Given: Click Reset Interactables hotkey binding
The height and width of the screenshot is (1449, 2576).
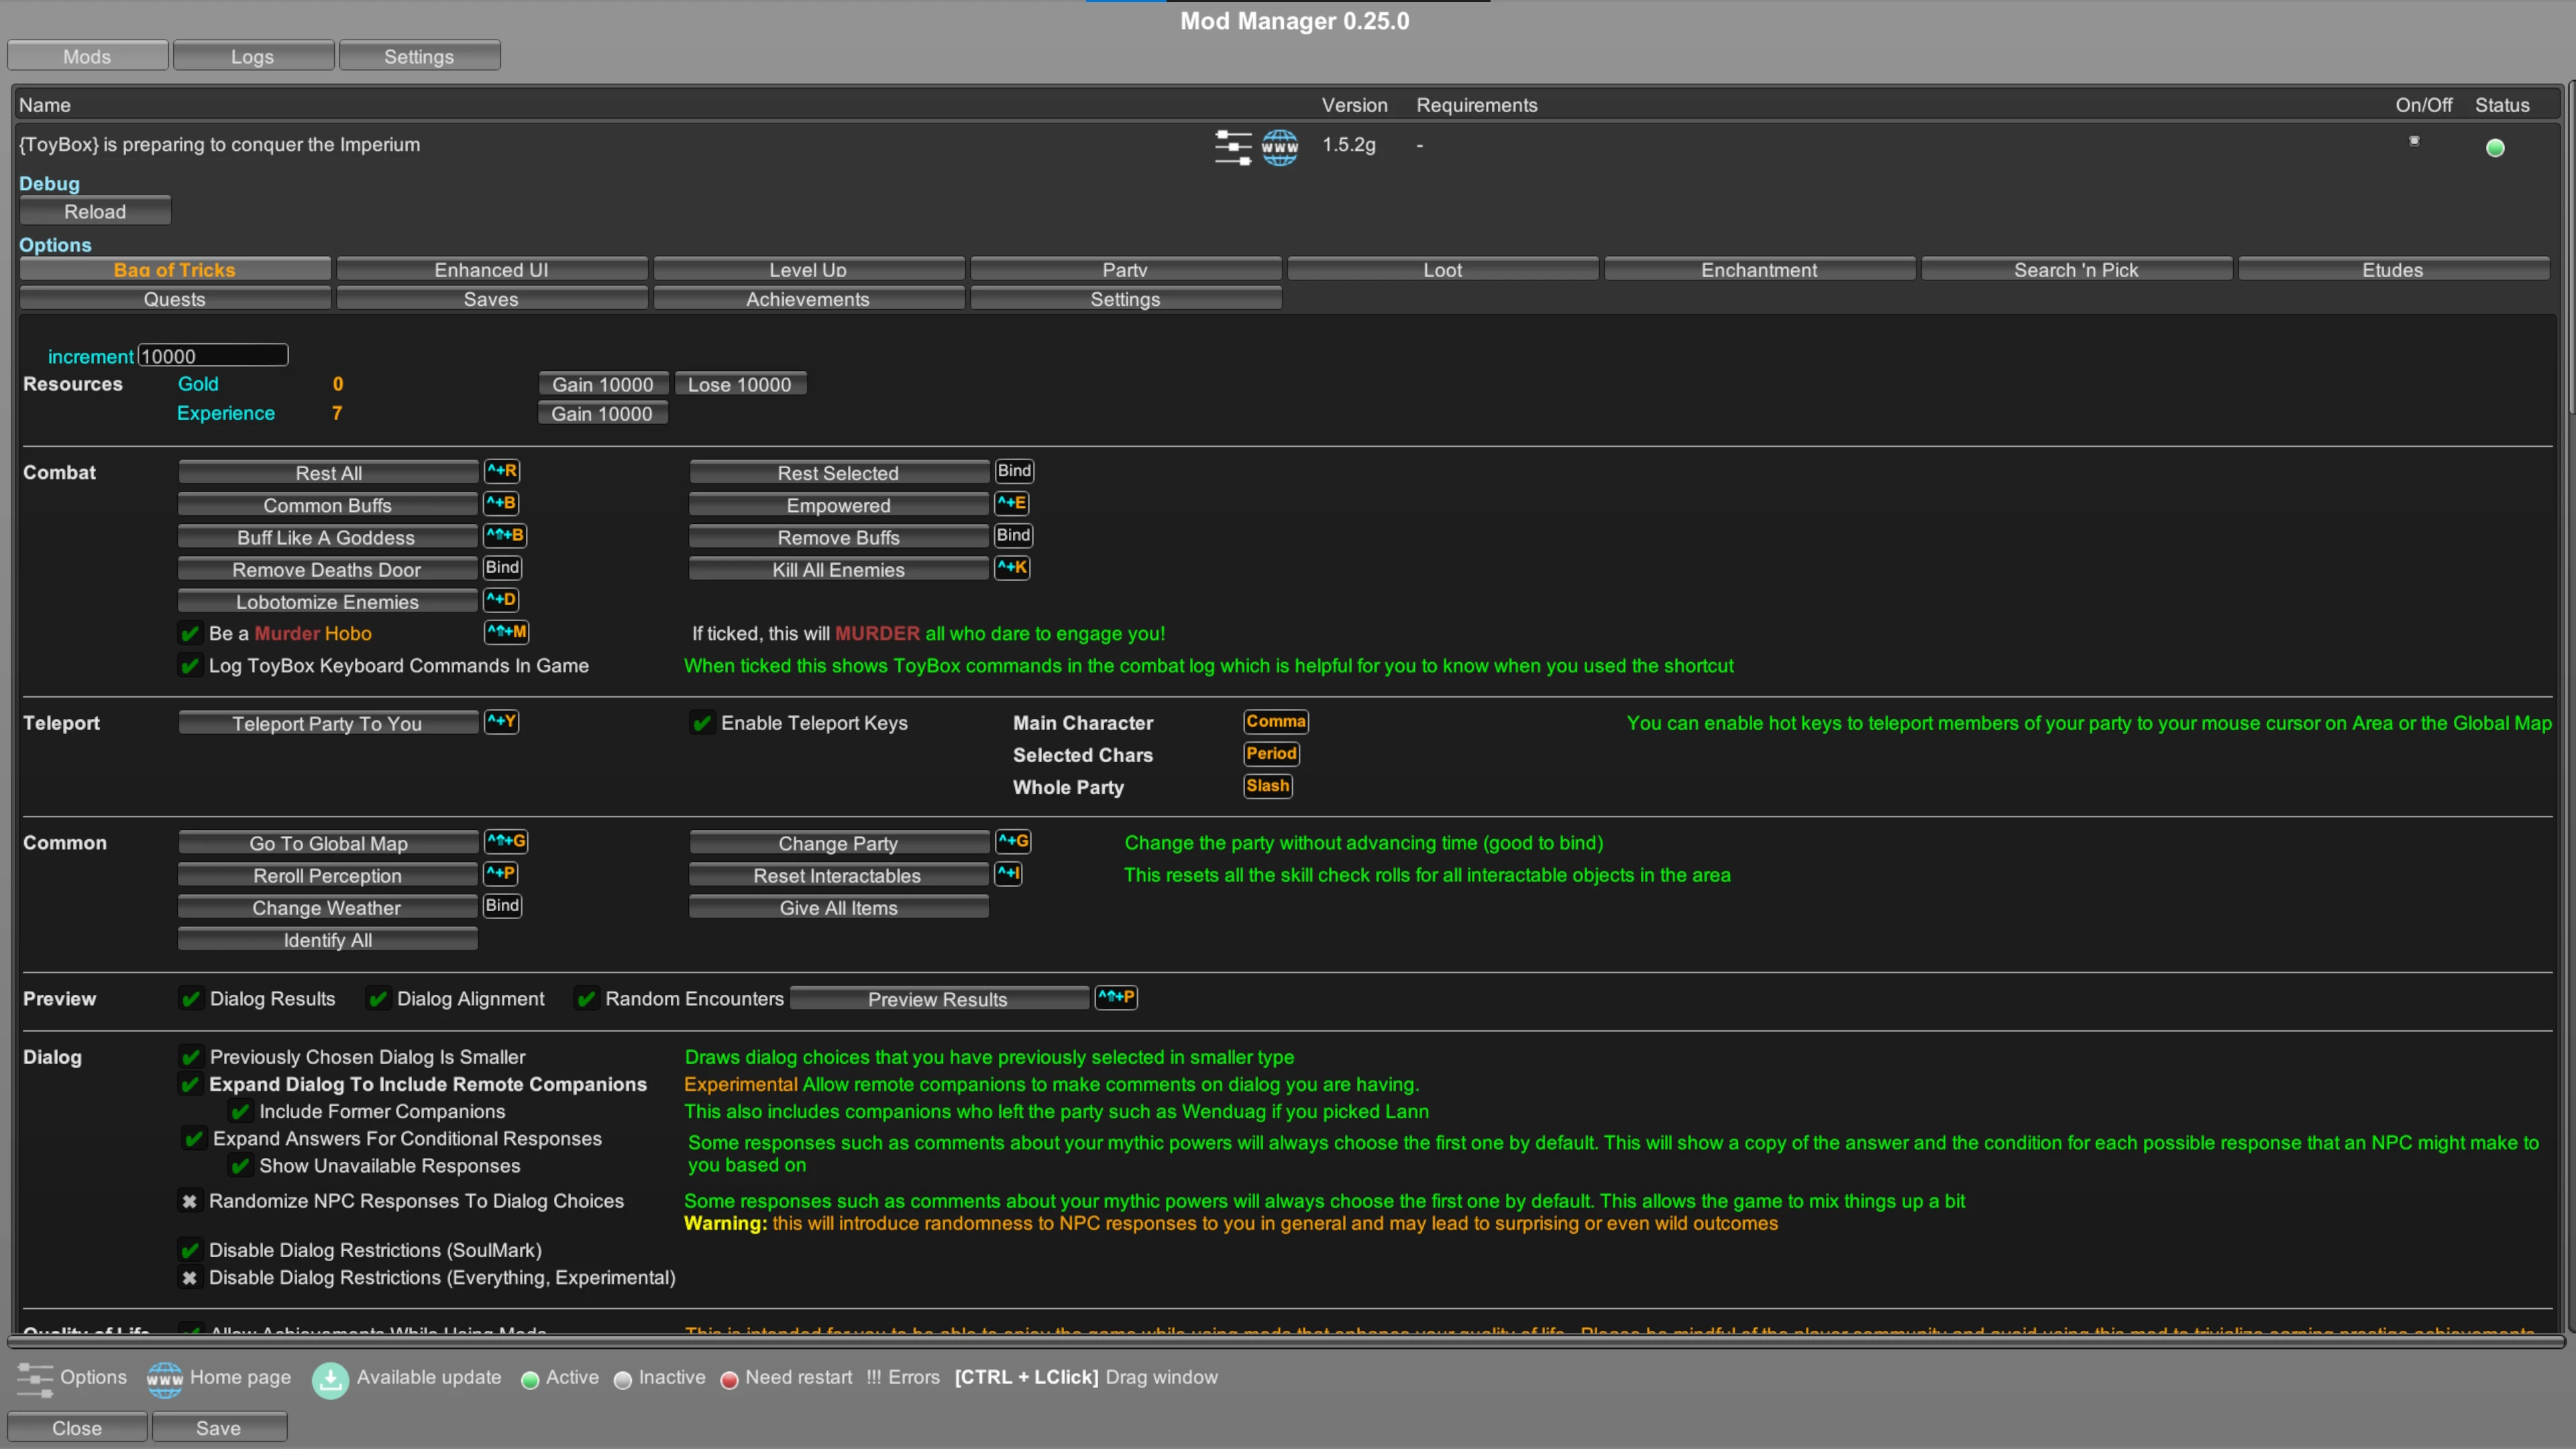Looking at the screenshot, I should coord(1009,874).
